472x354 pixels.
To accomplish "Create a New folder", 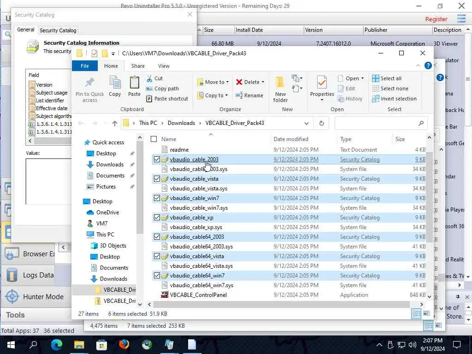I will (280, 89).
